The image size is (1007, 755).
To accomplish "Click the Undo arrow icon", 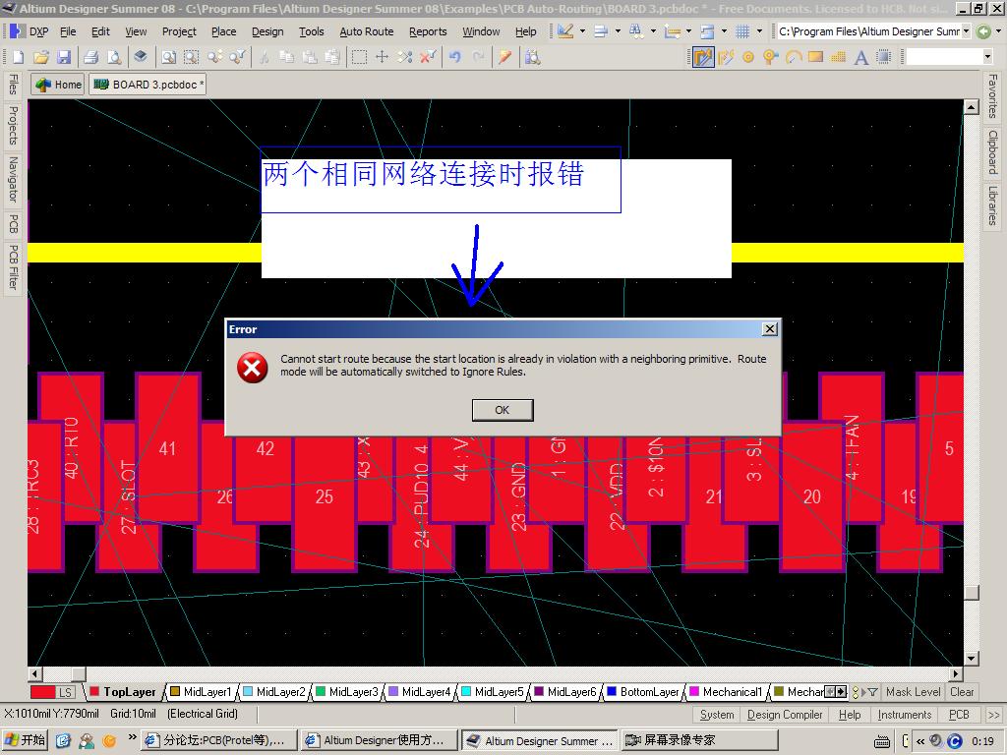I will [x=454, y=57].
